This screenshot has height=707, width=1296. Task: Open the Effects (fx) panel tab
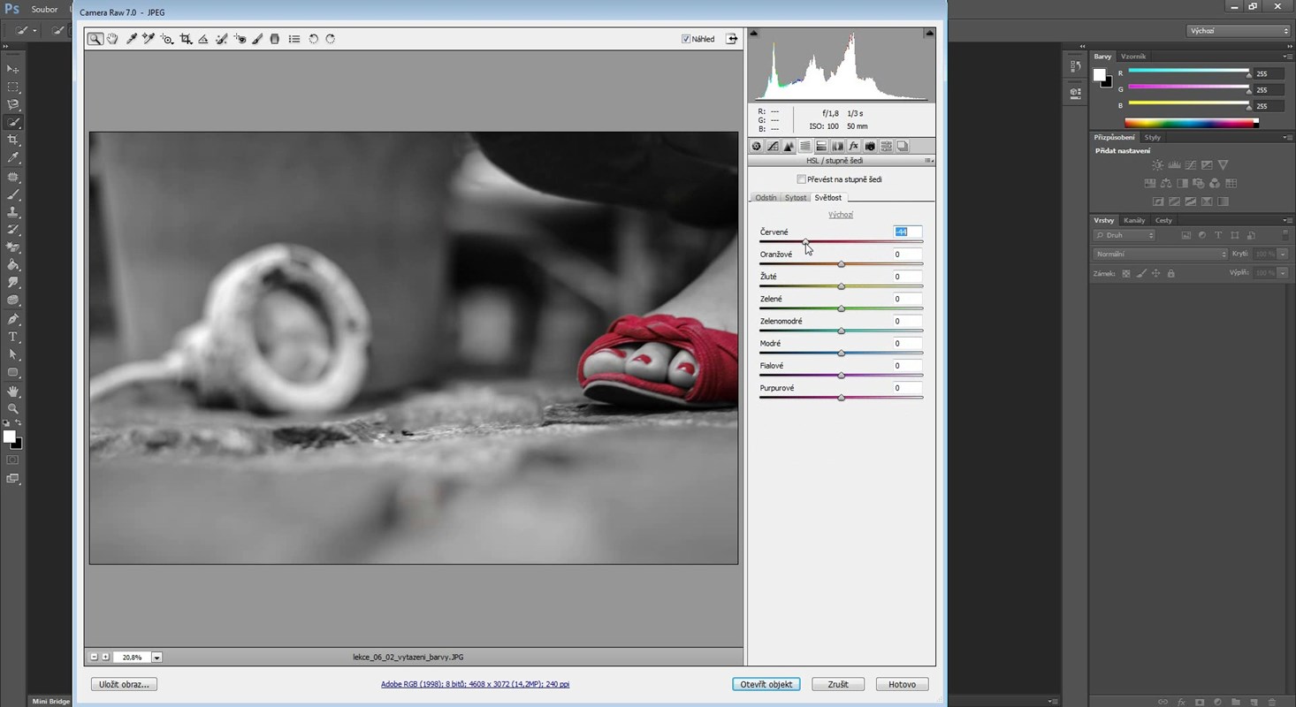tap(853, 147)
